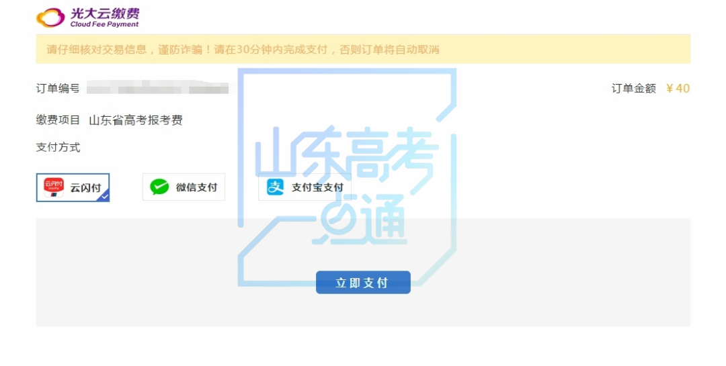Click the 立即支付 button
Image resolution: width=726 pixels, height=366 pixels.
363,282
